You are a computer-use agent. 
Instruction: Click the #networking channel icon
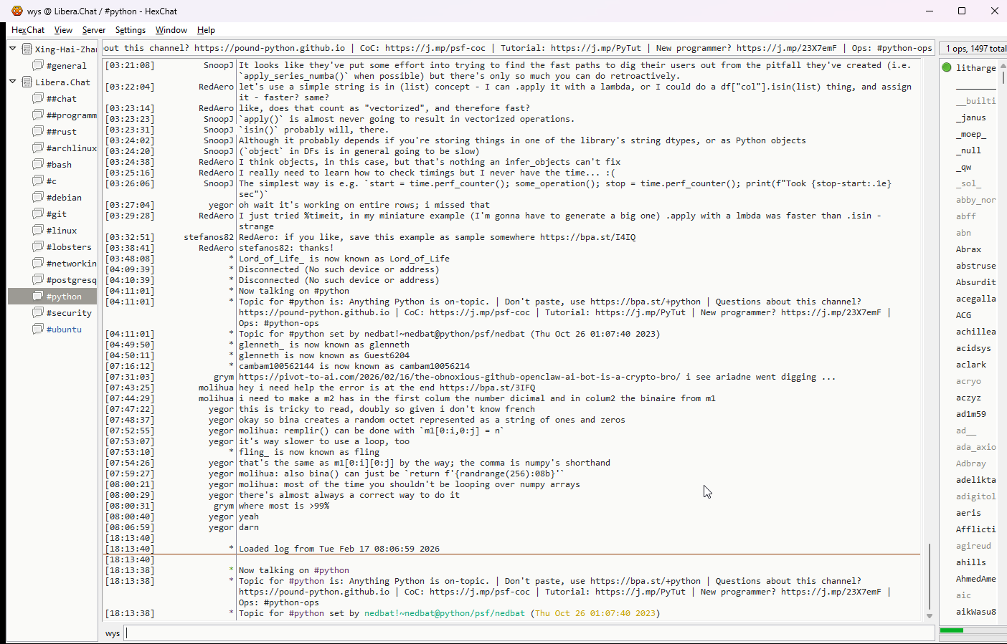[x=38, y=263]
